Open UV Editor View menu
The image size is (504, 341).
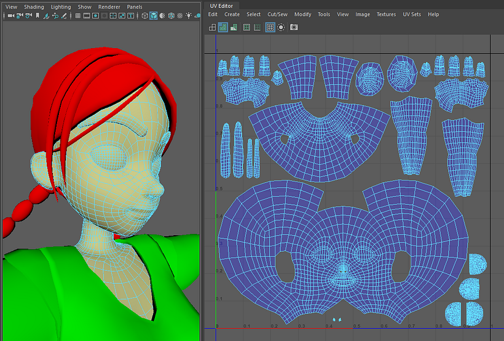[342, 15]
